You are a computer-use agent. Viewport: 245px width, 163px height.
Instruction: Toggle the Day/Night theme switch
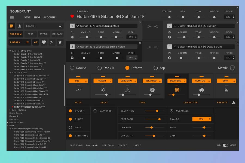225,145
